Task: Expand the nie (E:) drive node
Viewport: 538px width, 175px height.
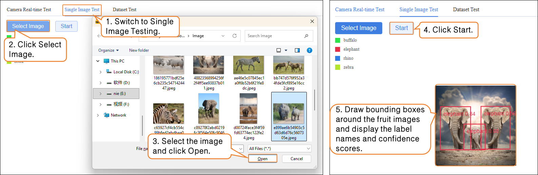Action: pos(100,94)
